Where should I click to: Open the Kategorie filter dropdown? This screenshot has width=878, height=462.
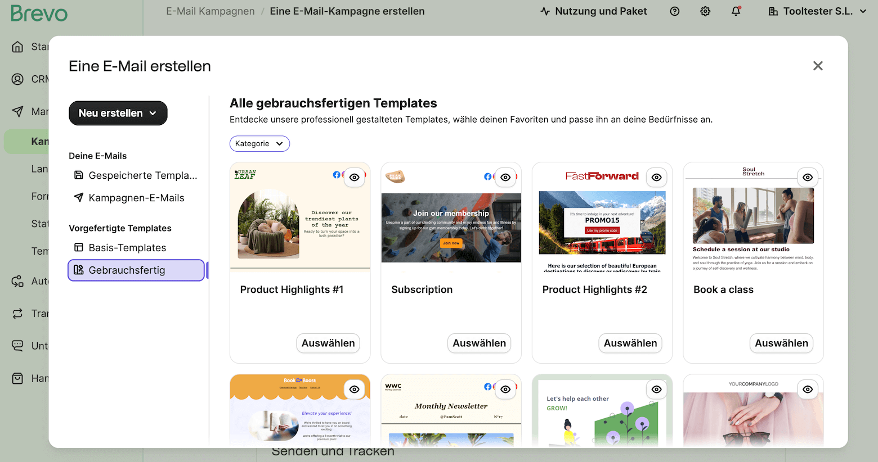(x=259, y=144)
